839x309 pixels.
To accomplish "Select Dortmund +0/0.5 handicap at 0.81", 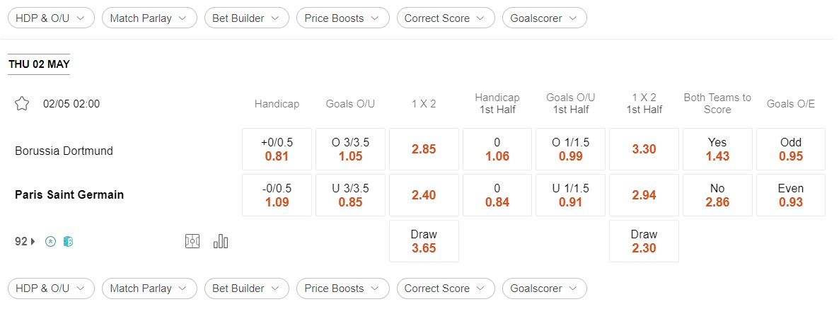I will click(x=277, y=149).
